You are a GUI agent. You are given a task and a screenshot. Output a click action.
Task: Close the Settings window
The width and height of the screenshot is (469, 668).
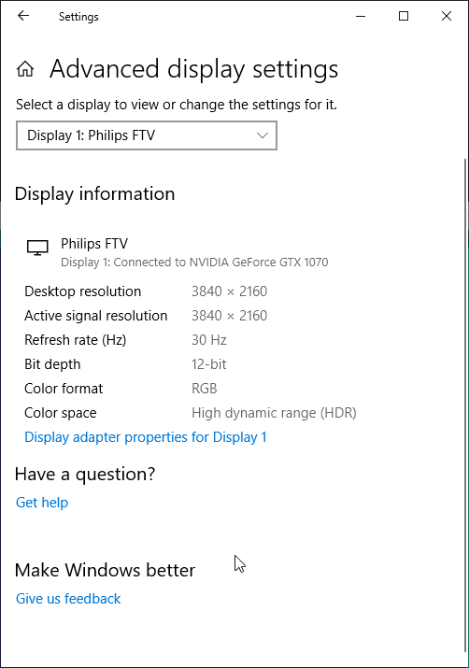coord(447,16)
